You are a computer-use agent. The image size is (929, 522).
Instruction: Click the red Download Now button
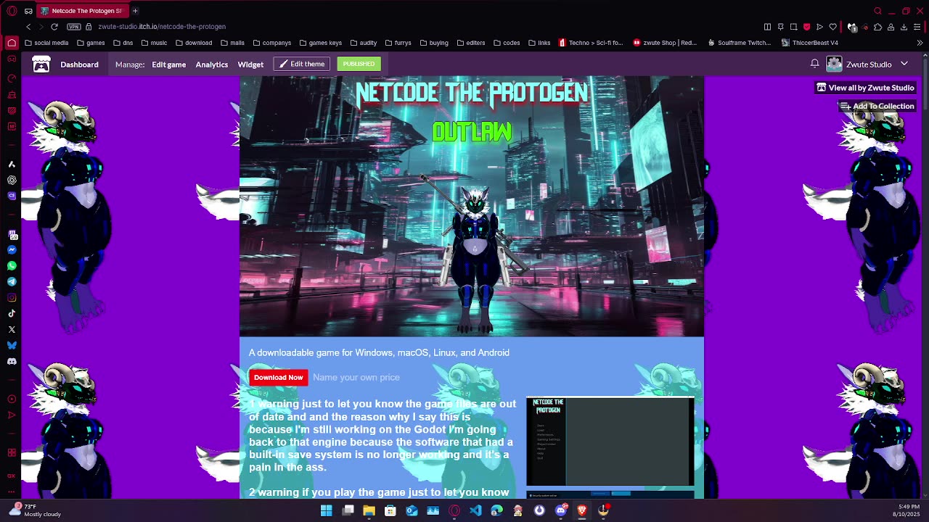pyautogui.click(x=278, y=378)
